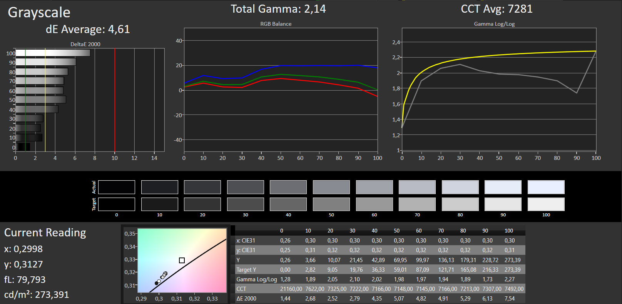
Task: Click the x: 0,2998 reading
Action: pyautogui.click(x=23, y=249)
